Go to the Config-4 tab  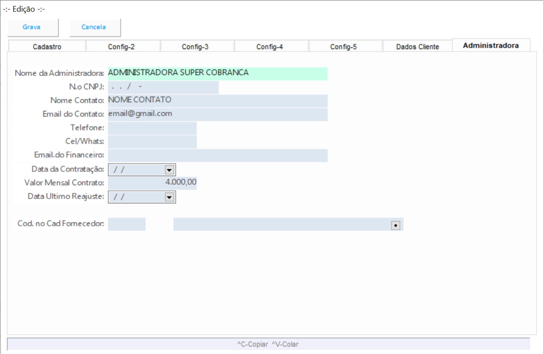270,47
